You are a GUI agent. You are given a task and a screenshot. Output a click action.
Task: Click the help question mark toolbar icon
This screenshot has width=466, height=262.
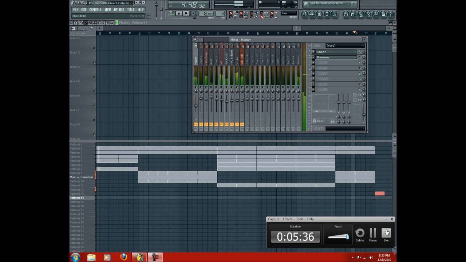click(x=391, y=14)
